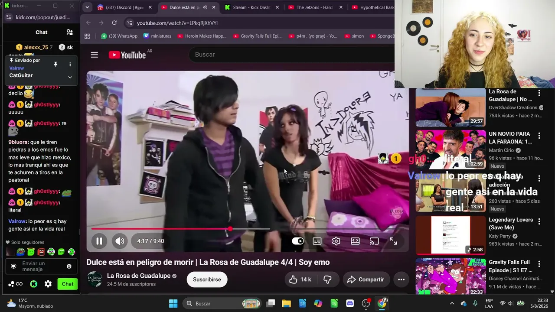Click the taskbar Buscar search box
Screen dimensions: 555x312
222,303
